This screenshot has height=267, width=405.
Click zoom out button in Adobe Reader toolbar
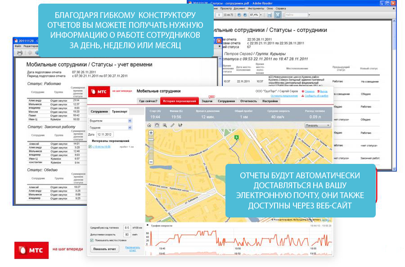tap(239, 15)
